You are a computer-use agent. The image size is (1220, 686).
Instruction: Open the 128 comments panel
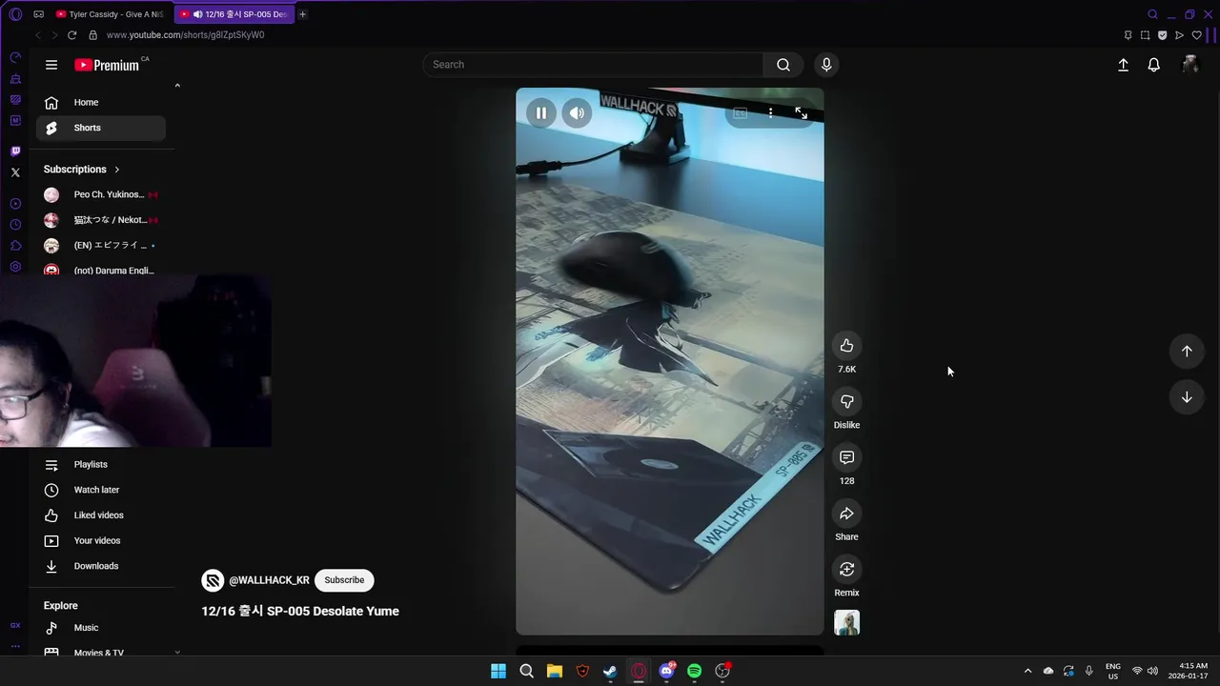point(846,457)
